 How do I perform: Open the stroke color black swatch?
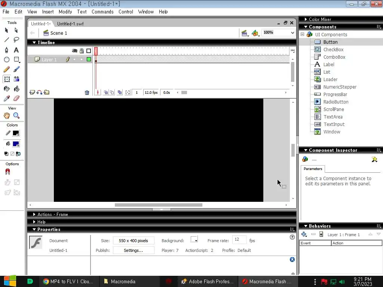(16, 133)
